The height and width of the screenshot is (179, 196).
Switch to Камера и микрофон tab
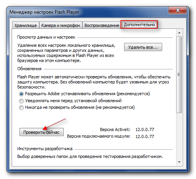coord(61,25)
